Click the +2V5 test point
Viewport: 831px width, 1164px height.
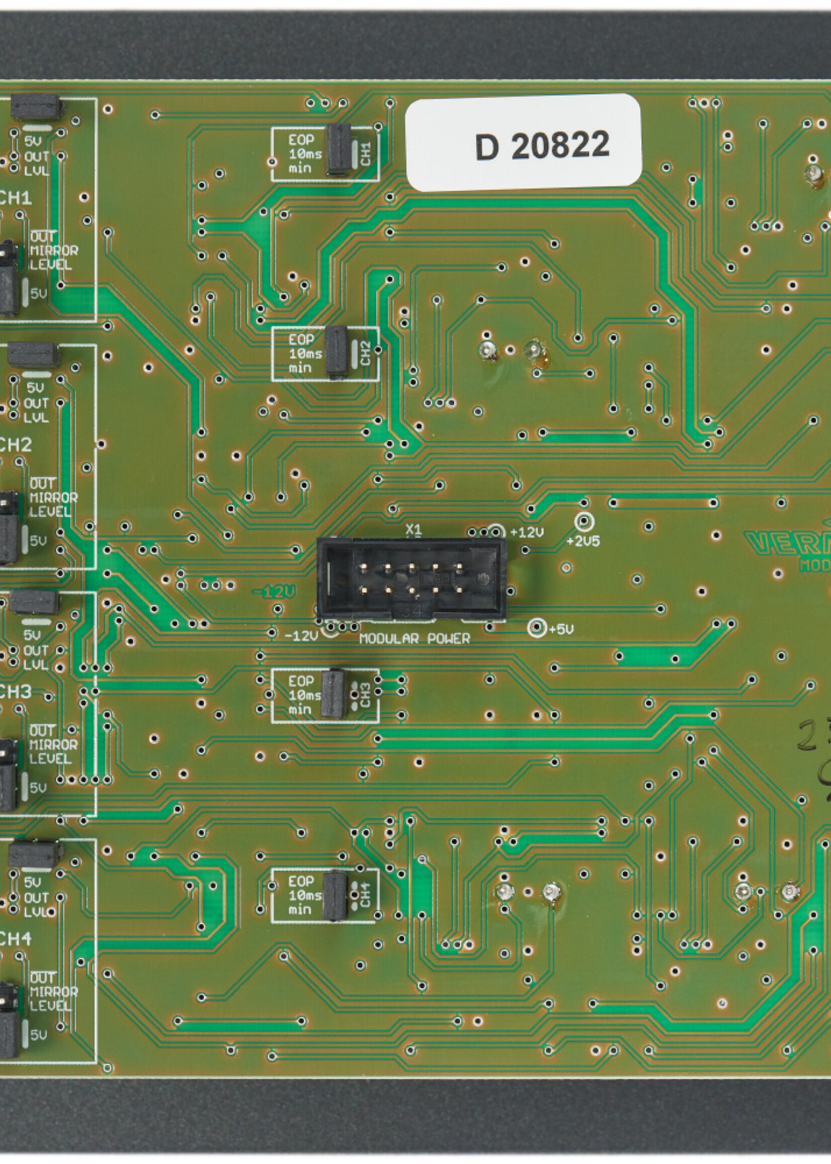pos(584,522)
